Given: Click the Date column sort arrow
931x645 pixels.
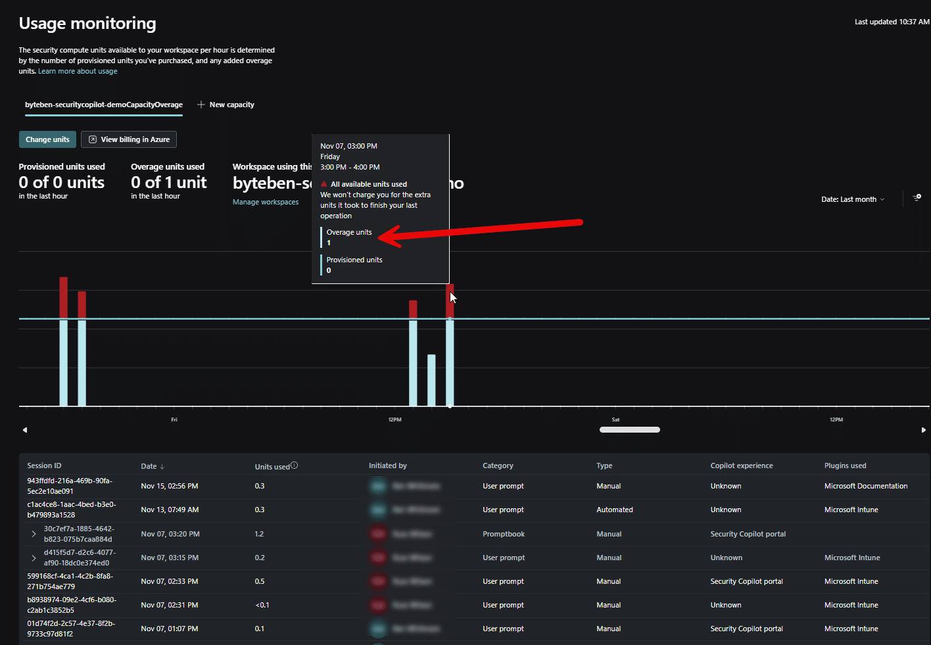Looking at the screenshot, I should click(x=162, y=467).
